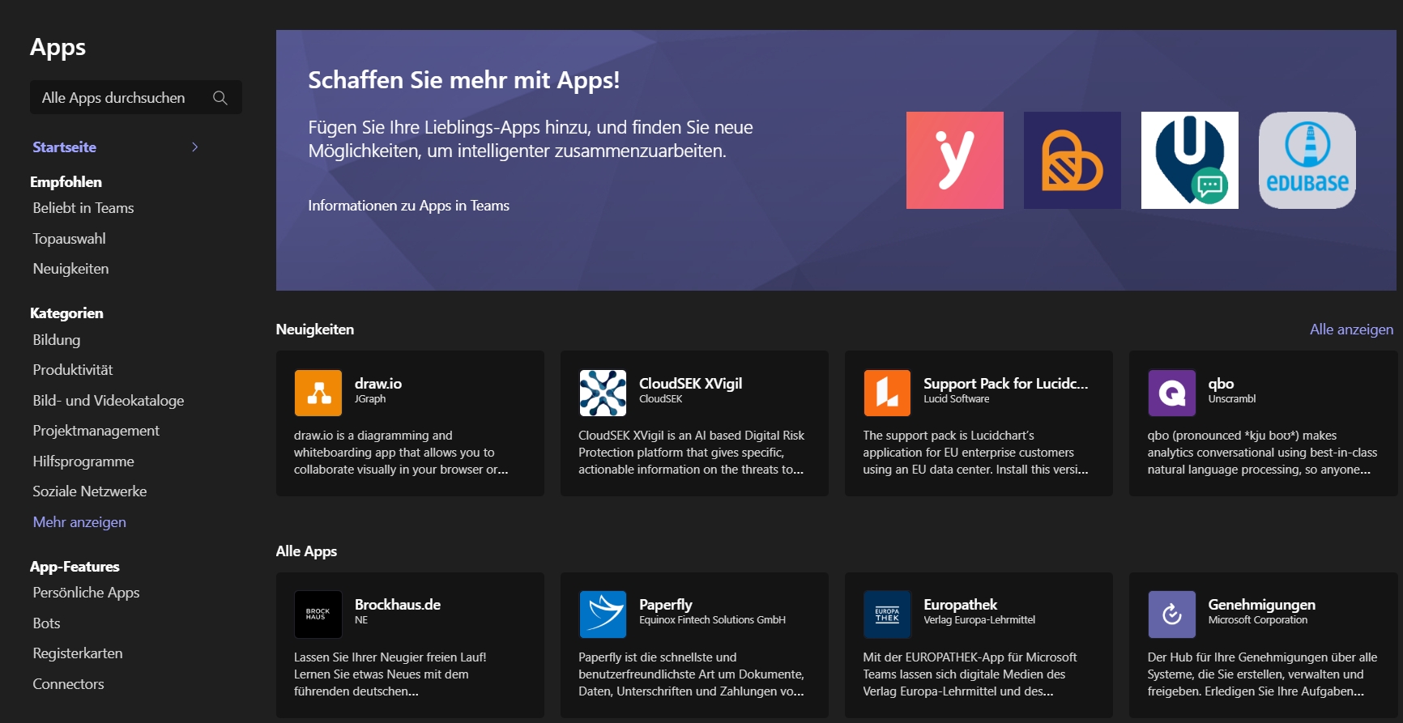Click the qbo description text
This screenshot has width=1403, height=723.
point(1262,453)
